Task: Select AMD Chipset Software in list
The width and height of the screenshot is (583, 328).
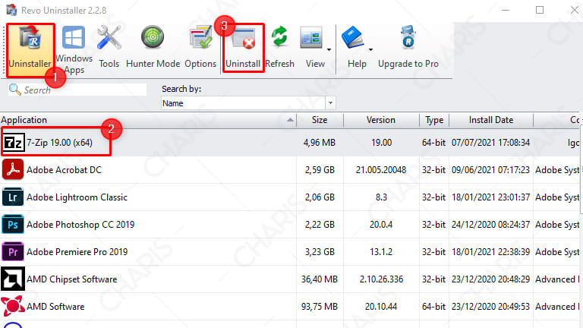Action: point(72,279)
